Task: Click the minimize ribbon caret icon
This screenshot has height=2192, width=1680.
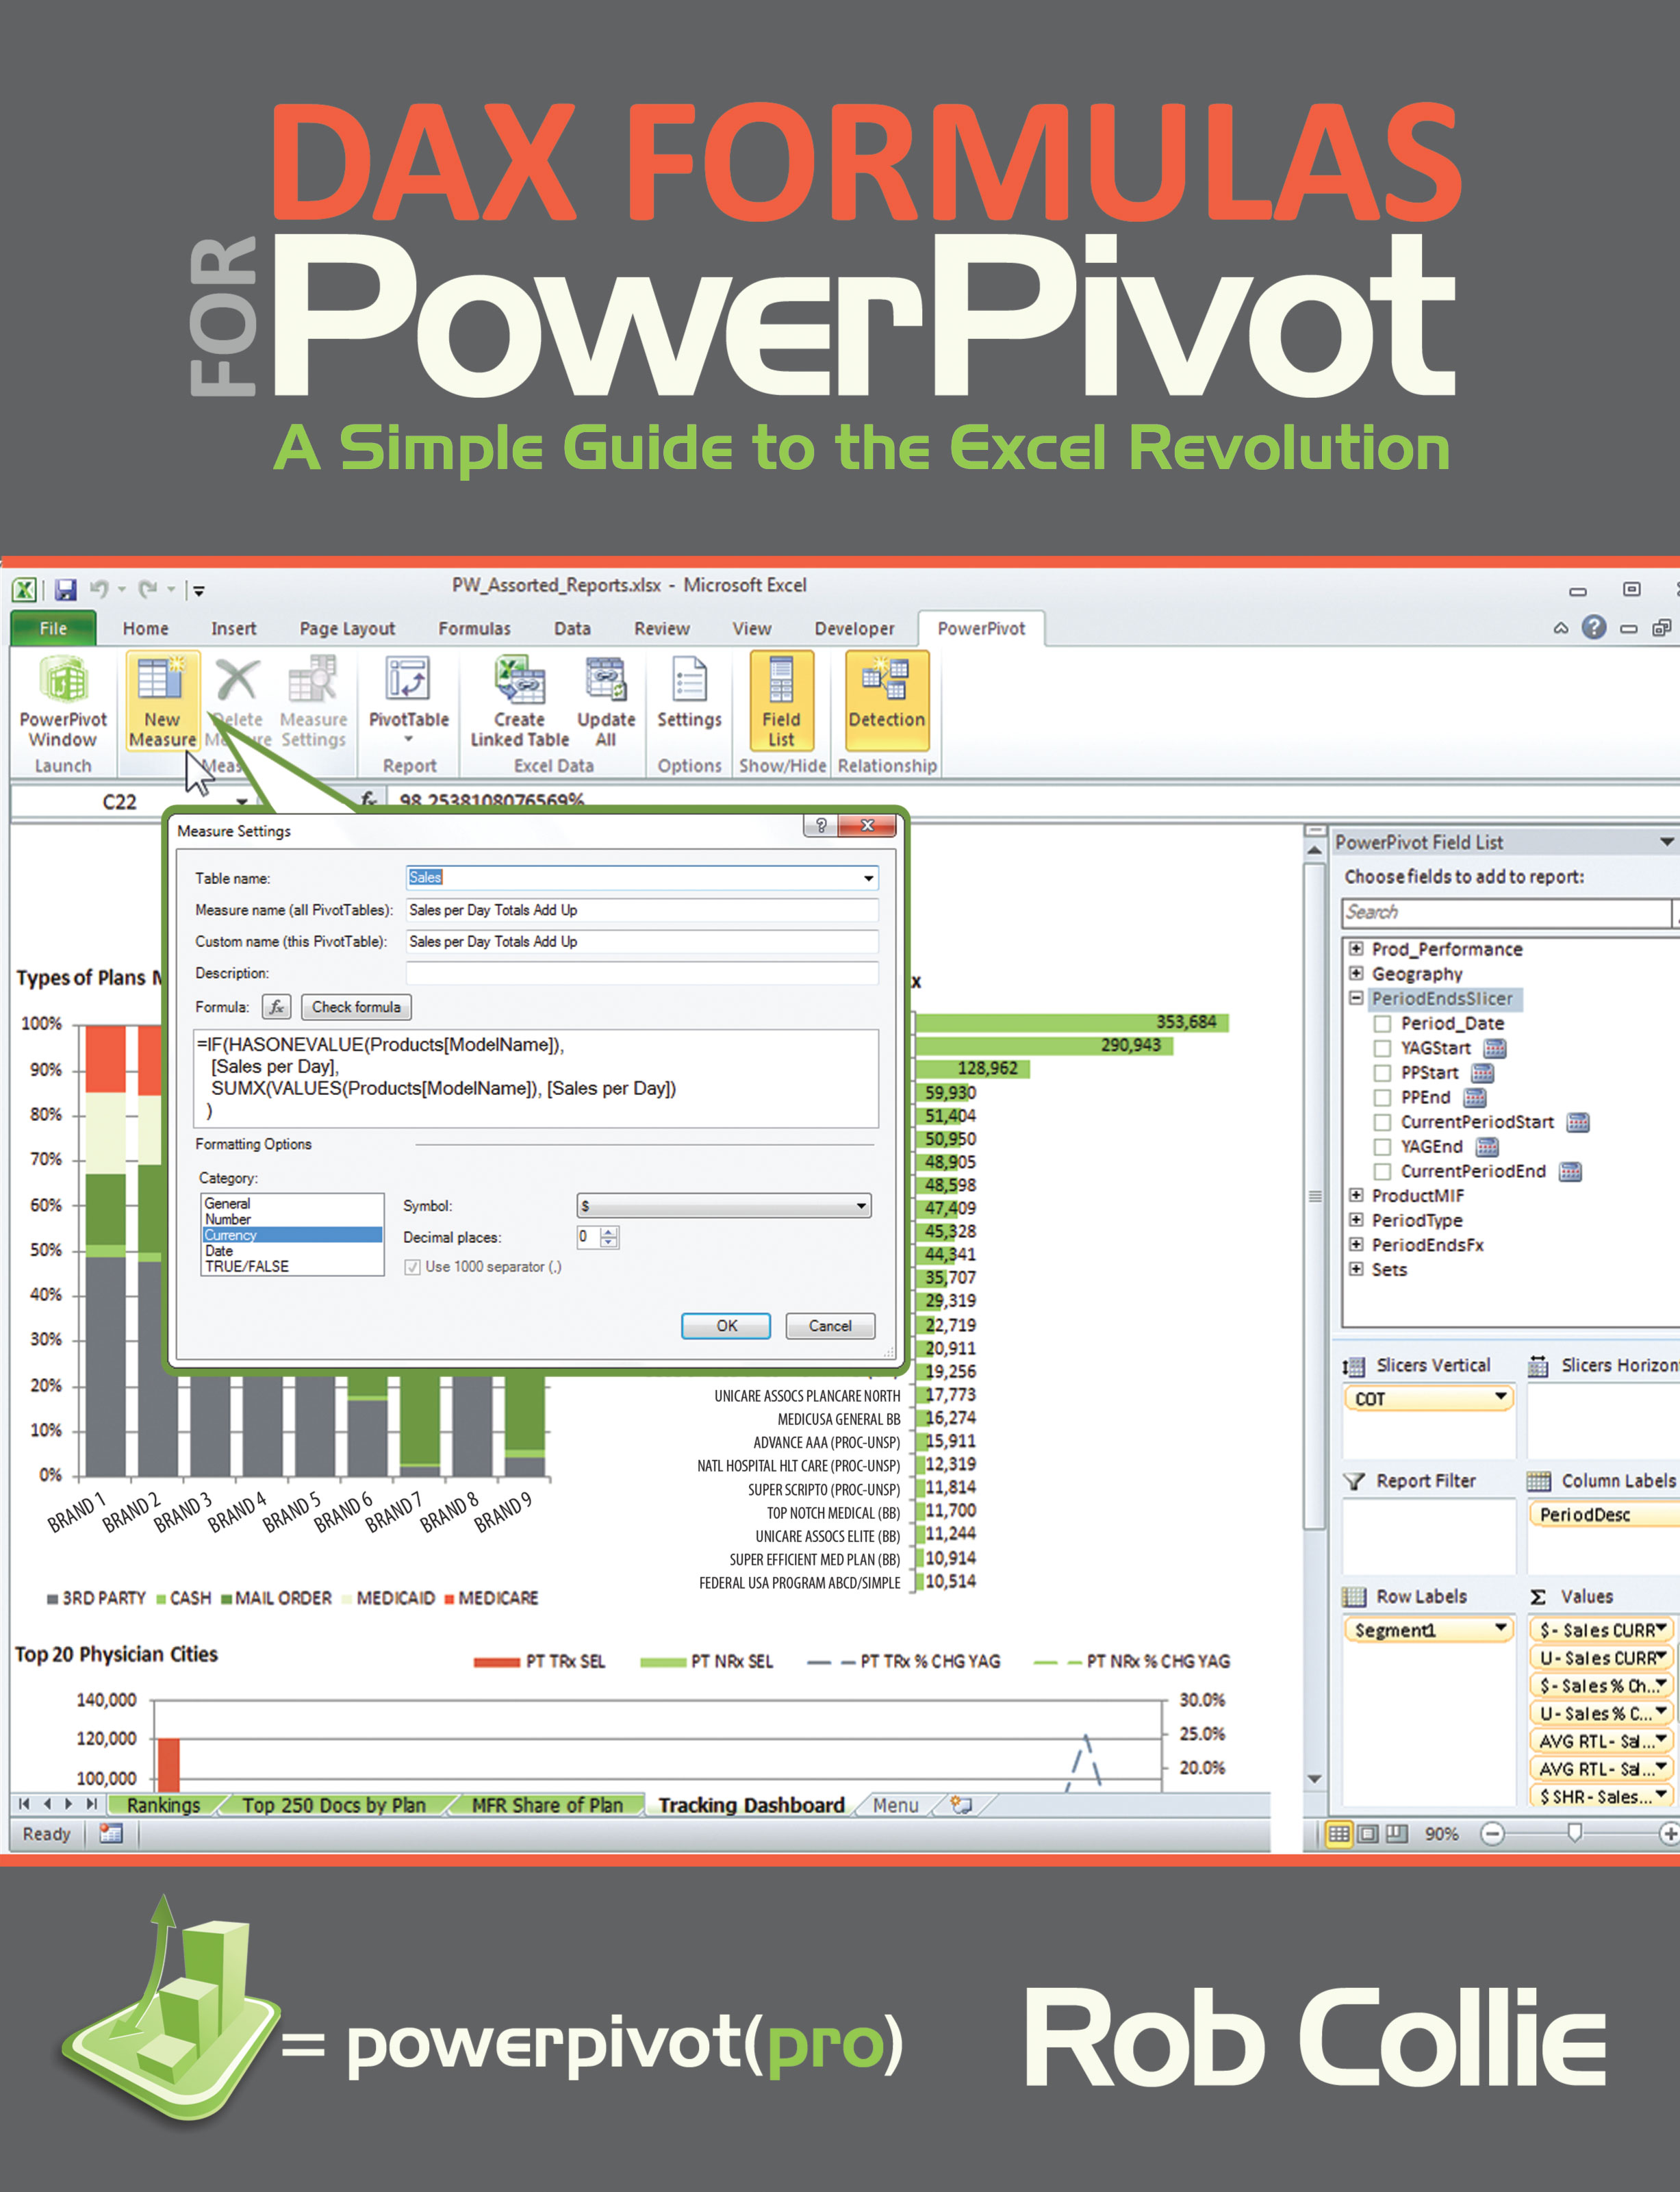Action: 1560,628
